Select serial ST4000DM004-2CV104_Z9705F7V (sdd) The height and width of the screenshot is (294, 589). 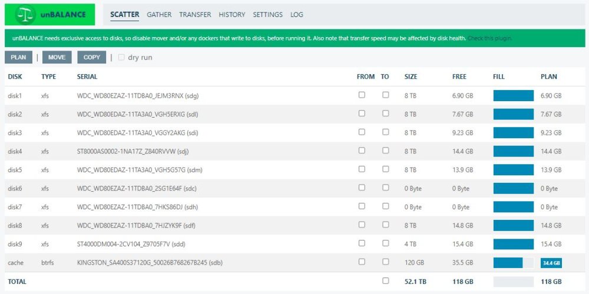point(131,245)
